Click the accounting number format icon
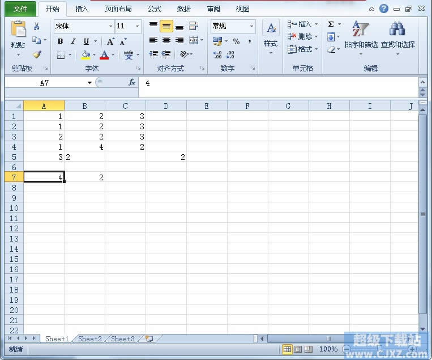The image size is (432, 360). (x=217, y=41)
